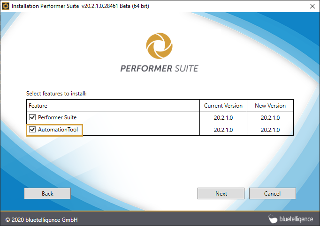Click the bluetelligence brand name in footer
Viewport: 320px width, 226px height.
(297, 219)
